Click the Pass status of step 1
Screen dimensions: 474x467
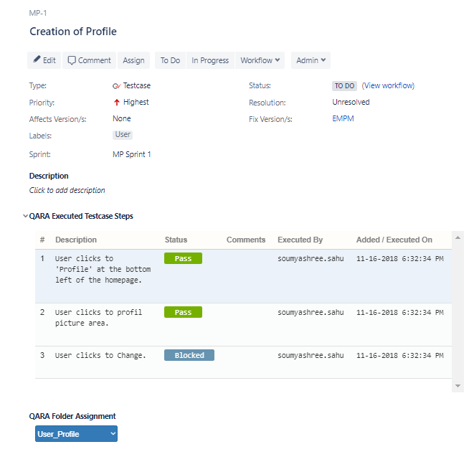pyautogui.click(x=183, y=258)
